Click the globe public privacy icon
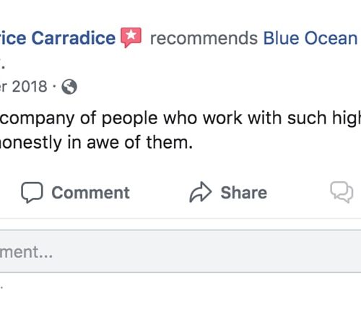The image size is (361, 309). [69, 87]
